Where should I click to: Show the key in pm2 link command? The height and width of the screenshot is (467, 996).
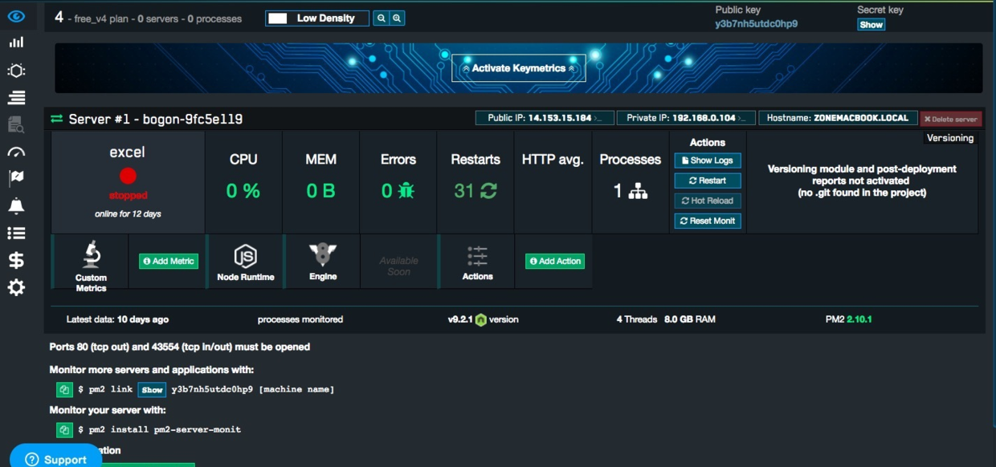coord(152,390)
